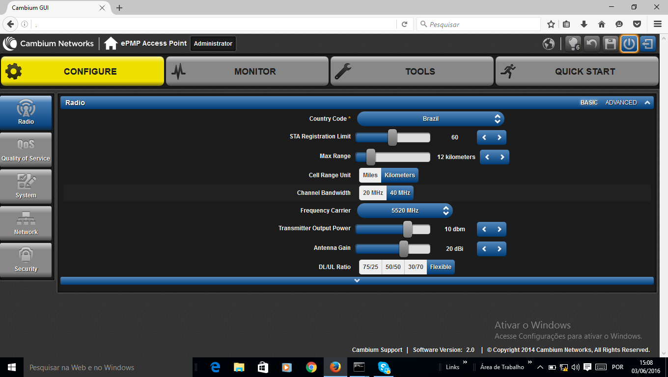Bookmark this page with the star icon
This screenshot has height=377, width=668.
pos(551,24)
